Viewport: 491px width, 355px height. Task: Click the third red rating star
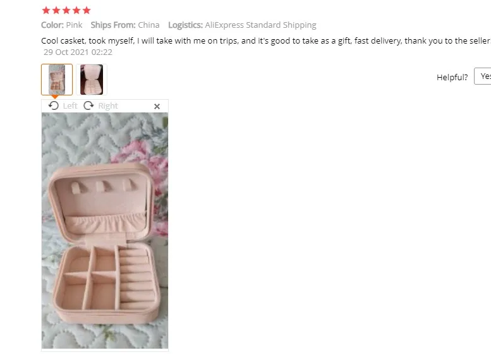(66, 10)
